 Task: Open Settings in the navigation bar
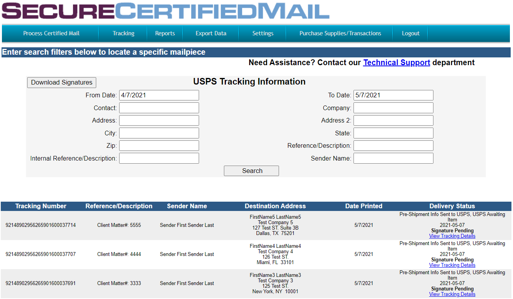pyautogui.click(x=263, y=33)
